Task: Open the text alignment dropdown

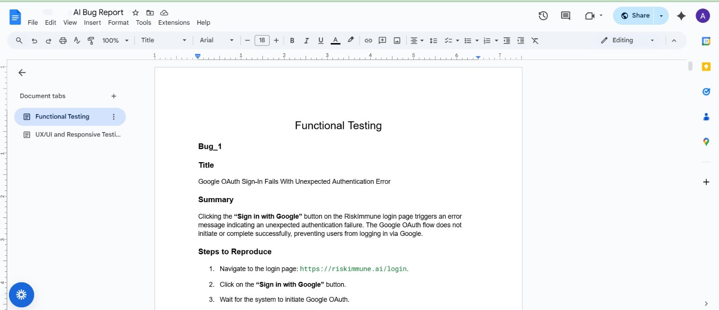Action: [417, 40]
